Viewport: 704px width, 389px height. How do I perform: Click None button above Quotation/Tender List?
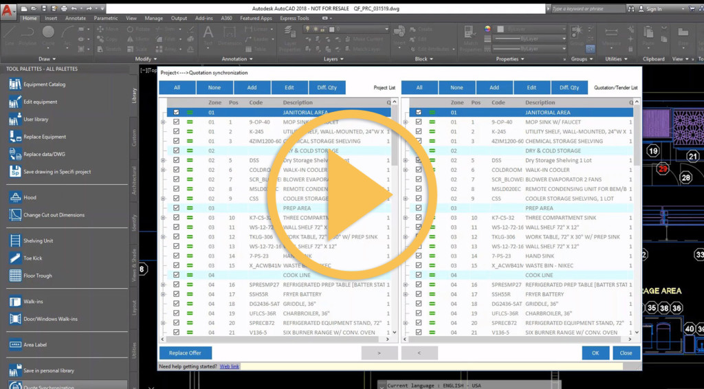pos(456,88)
